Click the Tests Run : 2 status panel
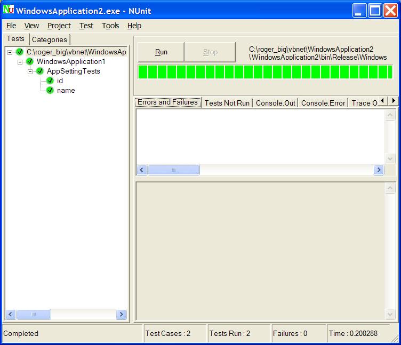401x345 pixels. pos(239,333)
